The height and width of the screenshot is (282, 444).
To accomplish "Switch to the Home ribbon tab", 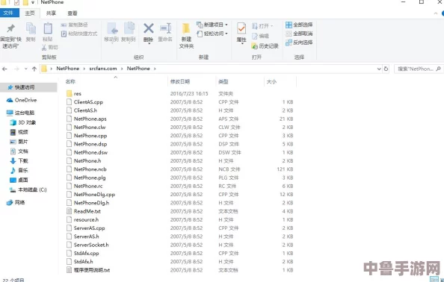I will tap(30, 13).
